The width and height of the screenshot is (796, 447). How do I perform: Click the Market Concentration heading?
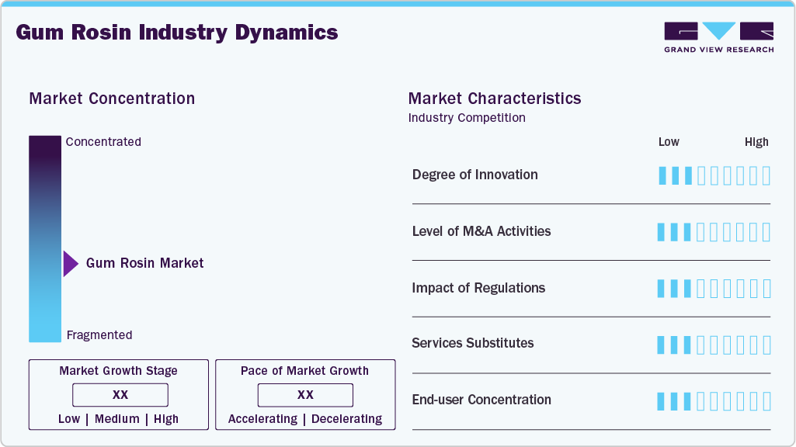112,99
